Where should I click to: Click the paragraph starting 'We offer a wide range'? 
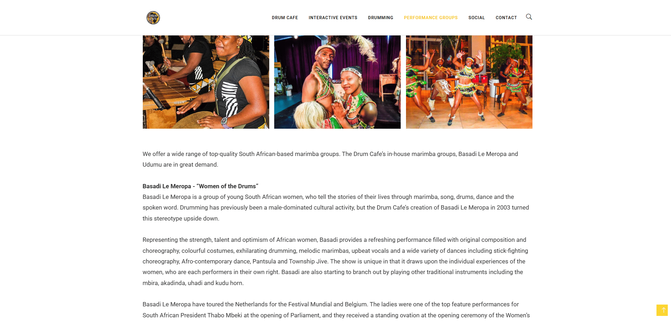[x=330, y=159]
